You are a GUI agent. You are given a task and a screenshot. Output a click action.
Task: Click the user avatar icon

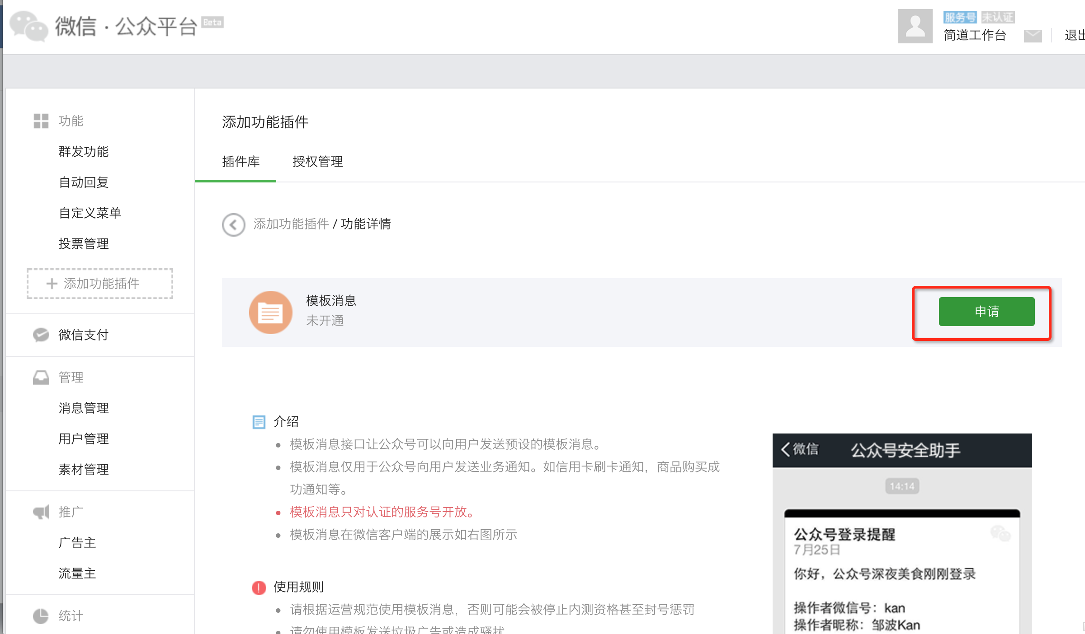[915, 26]
